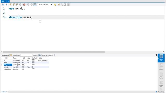Beautify the SQL with the broom icon
Image resolution: width=166 pixels, height=93 pixels.
click(59, 5)
